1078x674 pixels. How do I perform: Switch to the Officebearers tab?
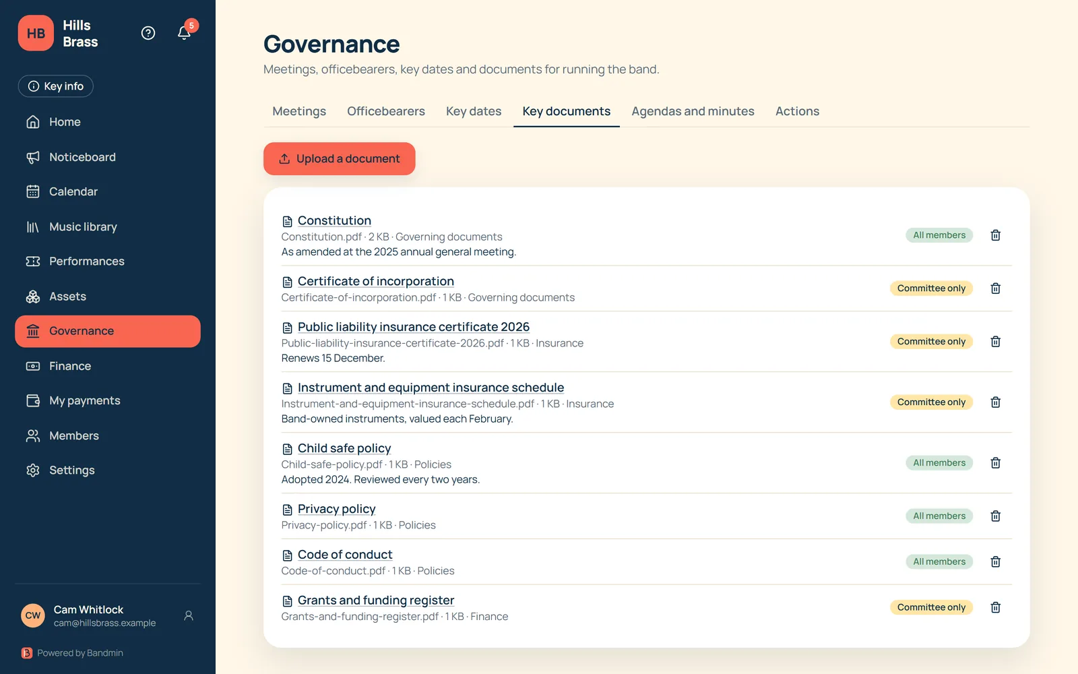point(386,111)
